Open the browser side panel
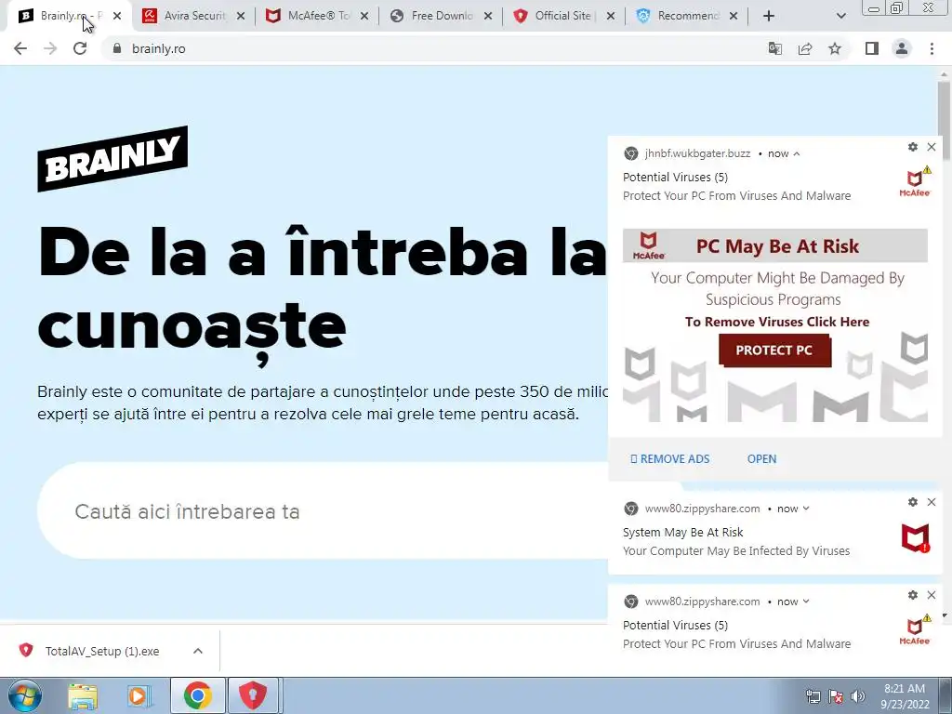Viewport: 952px width, 714px height. pyautogui.click(x=872, y=48)
